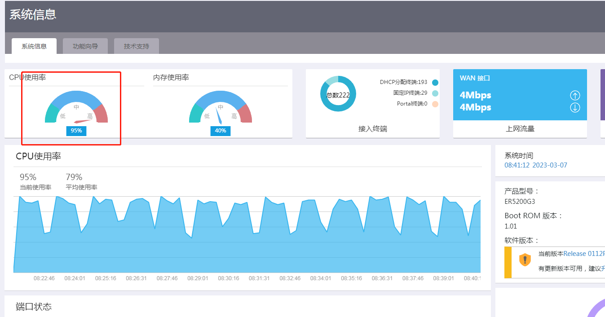Open the 技术支持 tab
The height and width of the screenshot is (317, 605).
point(137,46)
